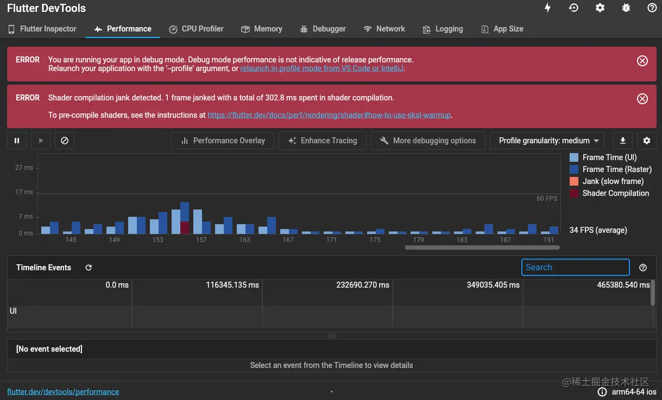Open More debugging options
Screen dimensions: 662x400
click(428, 141)
